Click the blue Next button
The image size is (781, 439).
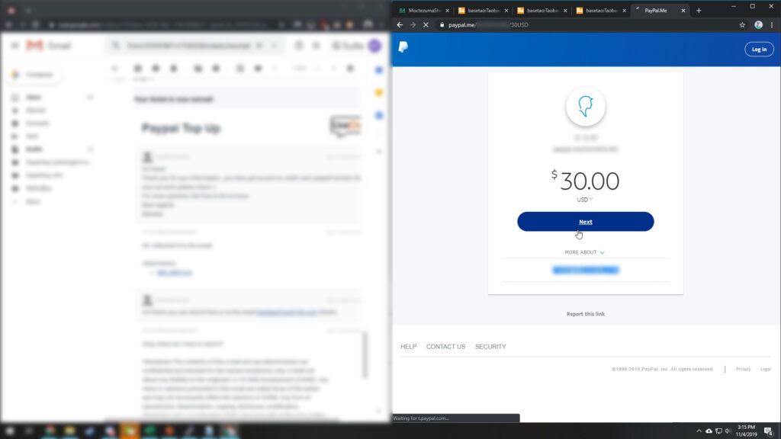pos(585,222)
